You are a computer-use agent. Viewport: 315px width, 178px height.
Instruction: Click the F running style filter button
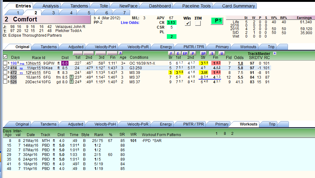pos(171,53)
